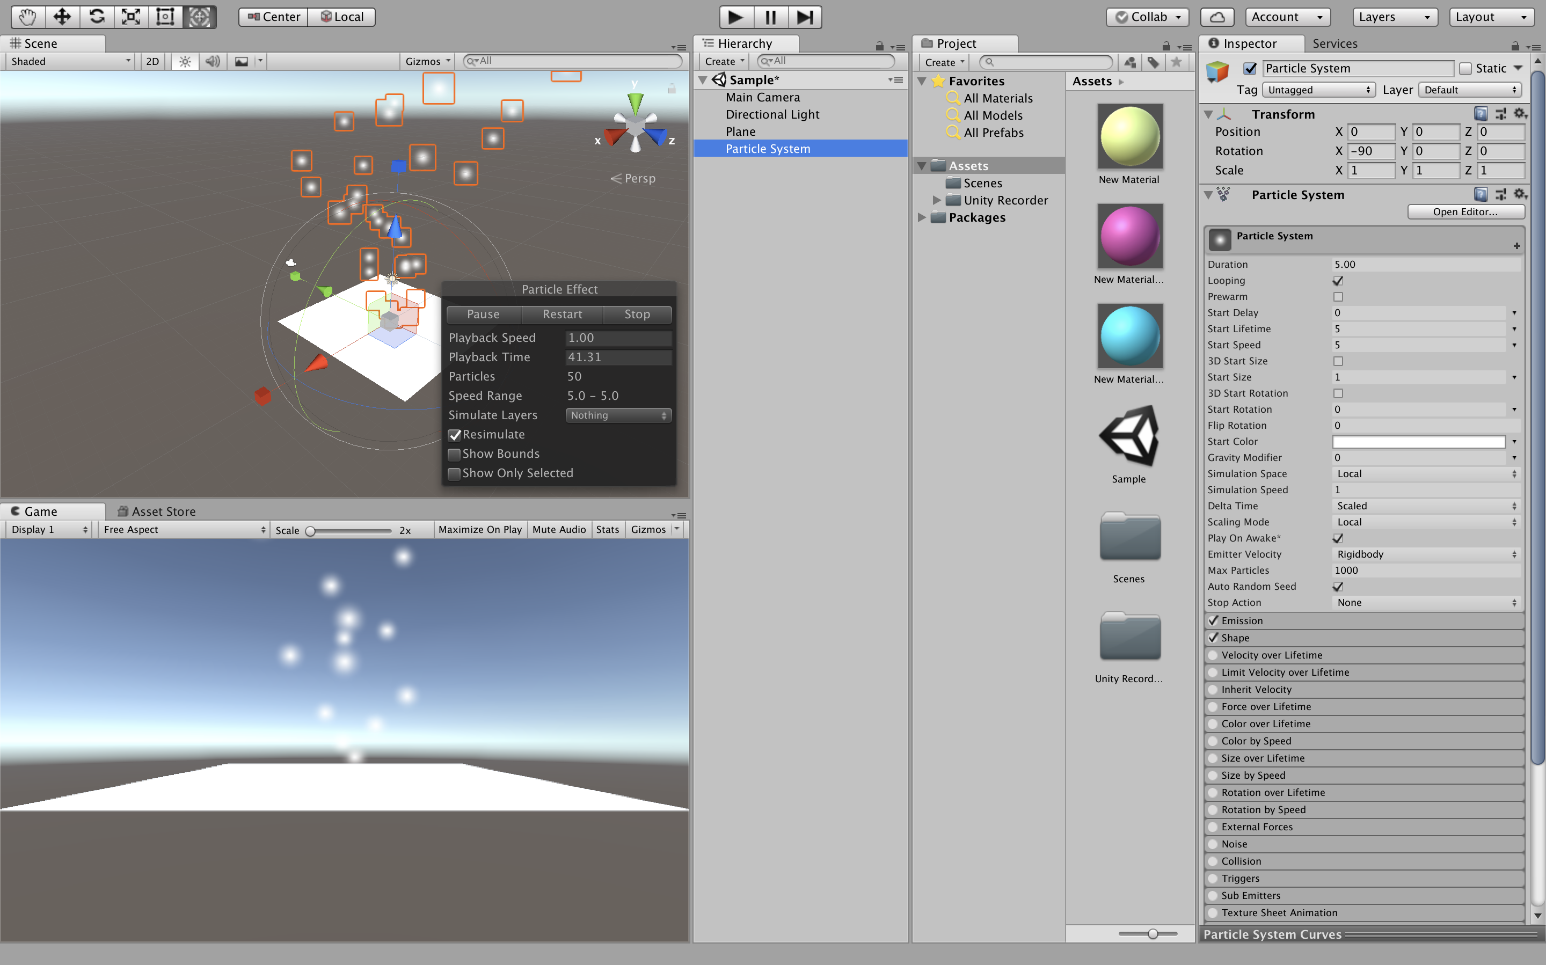Click the Restart button in Particle Effect panel

(x=561, y=313)
